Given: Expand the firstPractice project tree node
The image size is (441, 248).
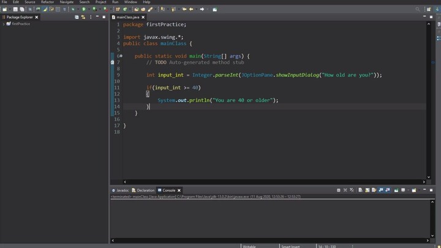Looking at the screenshot, I should [x=4, y=24].
